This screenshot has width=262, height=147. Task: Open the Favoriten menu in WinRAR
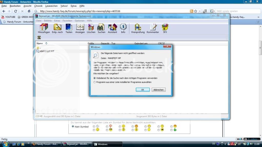coord(67,21)
